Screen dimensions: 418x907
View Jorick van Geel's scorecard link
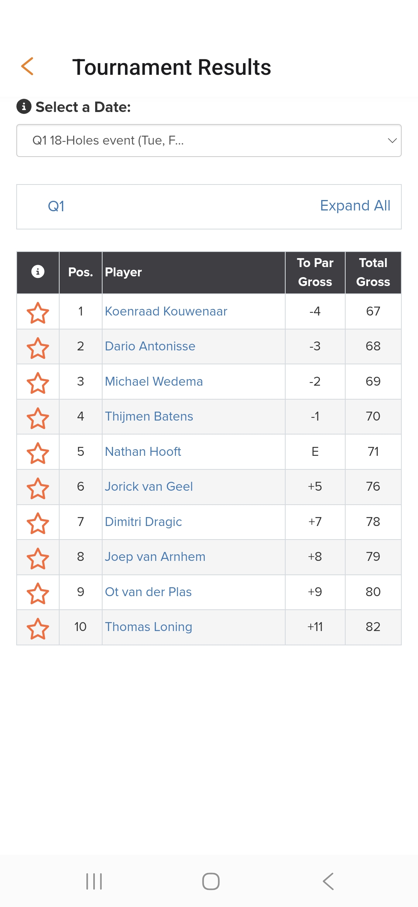click(x=149, y=486)
